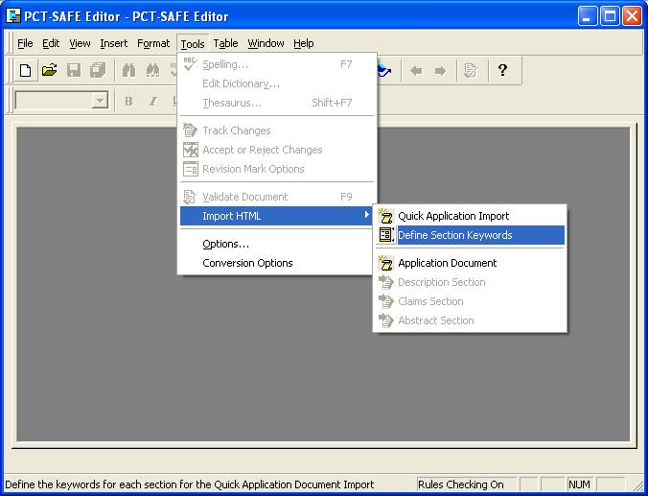Open the File menu
Image resolution: width=648 pixels, height=496 pixels.
pyautogui.click(x=25, y=43)
